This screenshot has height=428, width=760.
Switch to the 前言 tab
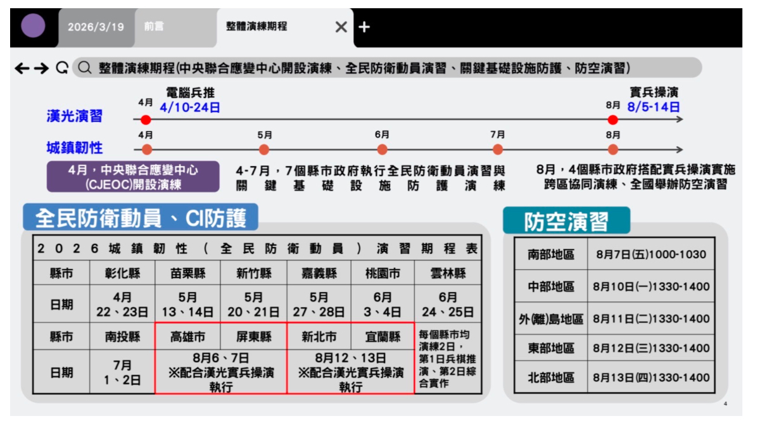154,27
